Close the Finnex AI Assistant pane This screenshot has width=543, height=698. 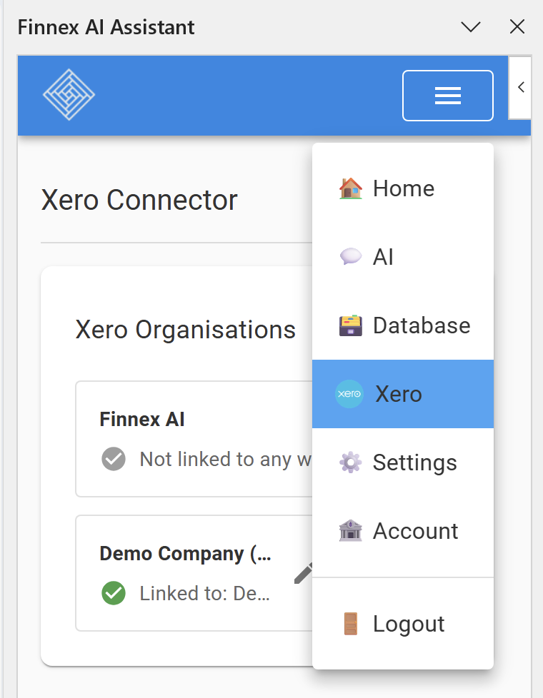(x=517, y=26)
